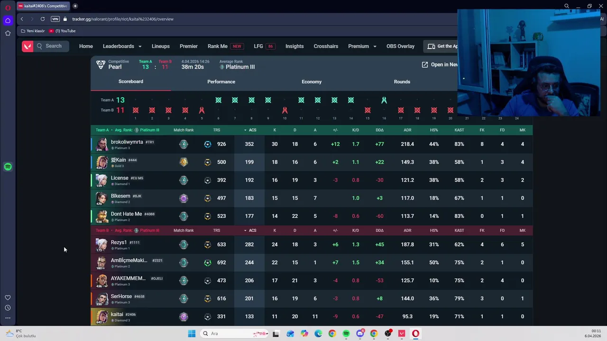Switch to the Performance tab
607x341 pixels.
[x=221, y=81]
